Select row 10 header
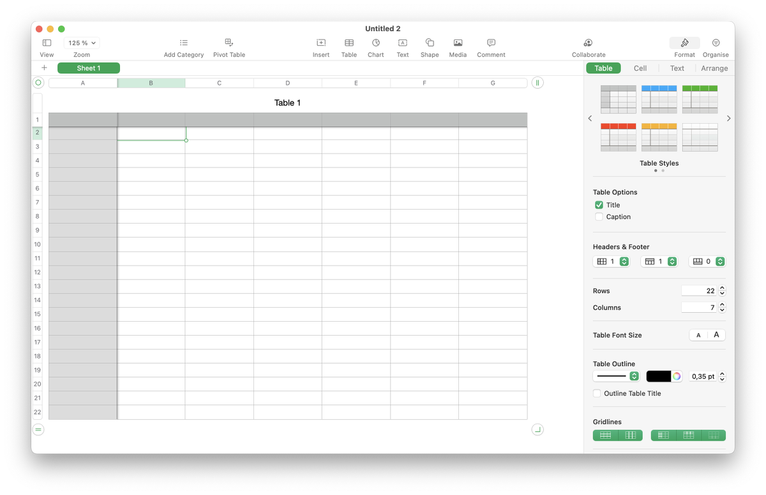The width and height of the screenshot is (766, 495). pos(38,244)
